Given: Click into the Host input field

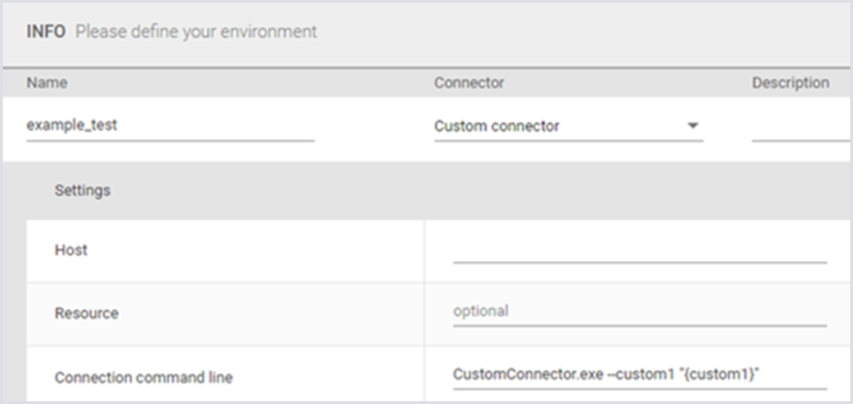Looking at the screenshot, I should pyautogui.click(x=639, y=250).
